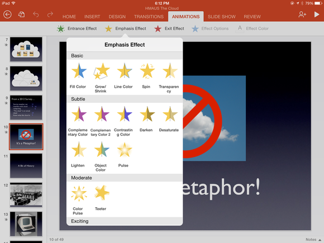Apply the Fill Color emphasis effect
The height and width of the screenshot is (243, 324).
point(78,76)
